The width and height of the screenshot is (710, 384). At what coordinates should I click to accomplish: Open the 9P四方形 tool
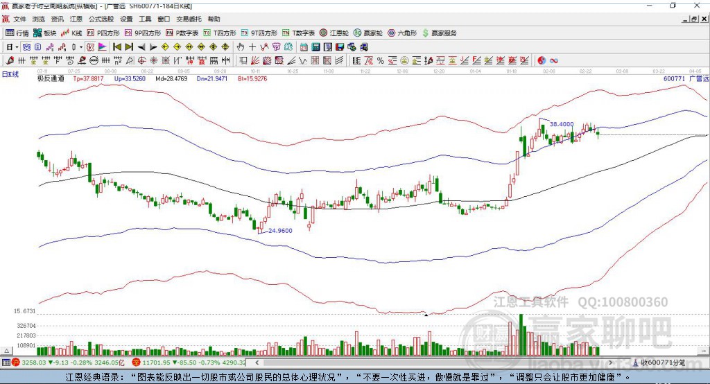click(142, 33)
